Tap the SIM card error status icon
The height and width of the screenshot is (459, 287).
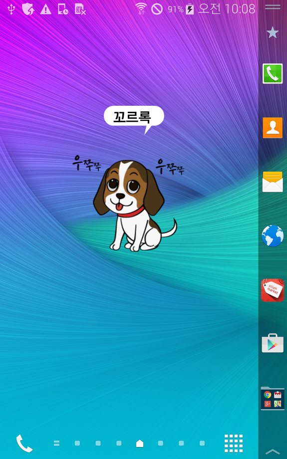[80, 9]
